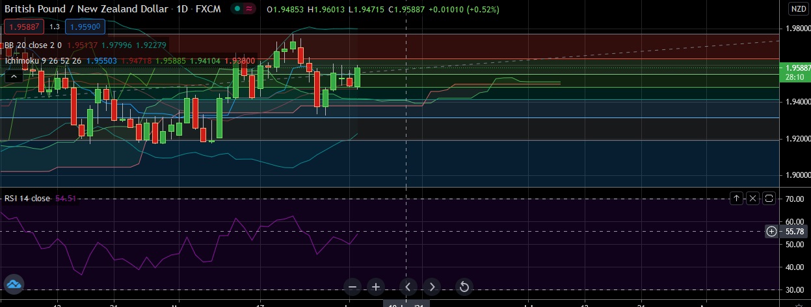Image resolution: width=811 pixels, height=307 pixels.
Task: Zoom out the chart with the minus button
Action: tap(352, 286)
